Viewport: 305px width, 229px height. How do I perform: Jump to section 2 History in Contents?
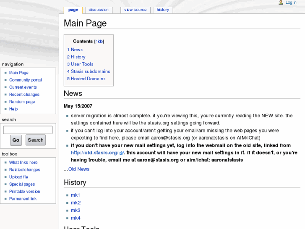[76, 57]
